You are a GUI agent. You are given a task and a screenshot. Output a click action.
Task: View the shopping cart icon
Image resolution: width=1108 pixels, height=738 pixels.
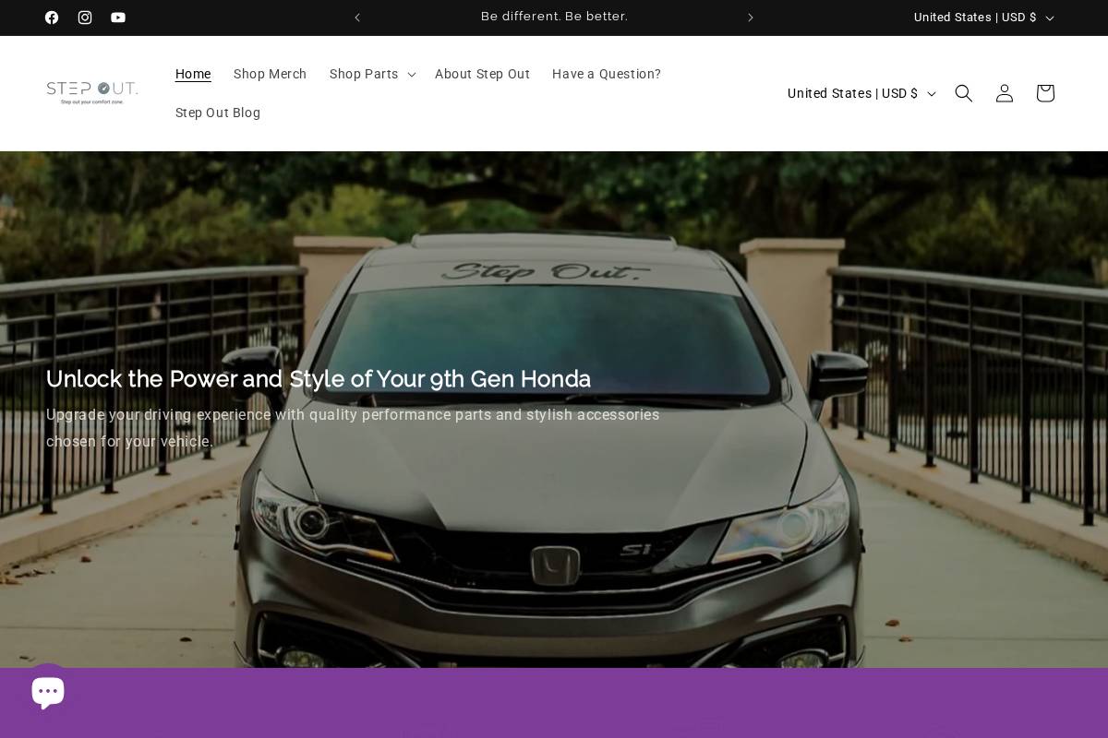point(1045,93)
